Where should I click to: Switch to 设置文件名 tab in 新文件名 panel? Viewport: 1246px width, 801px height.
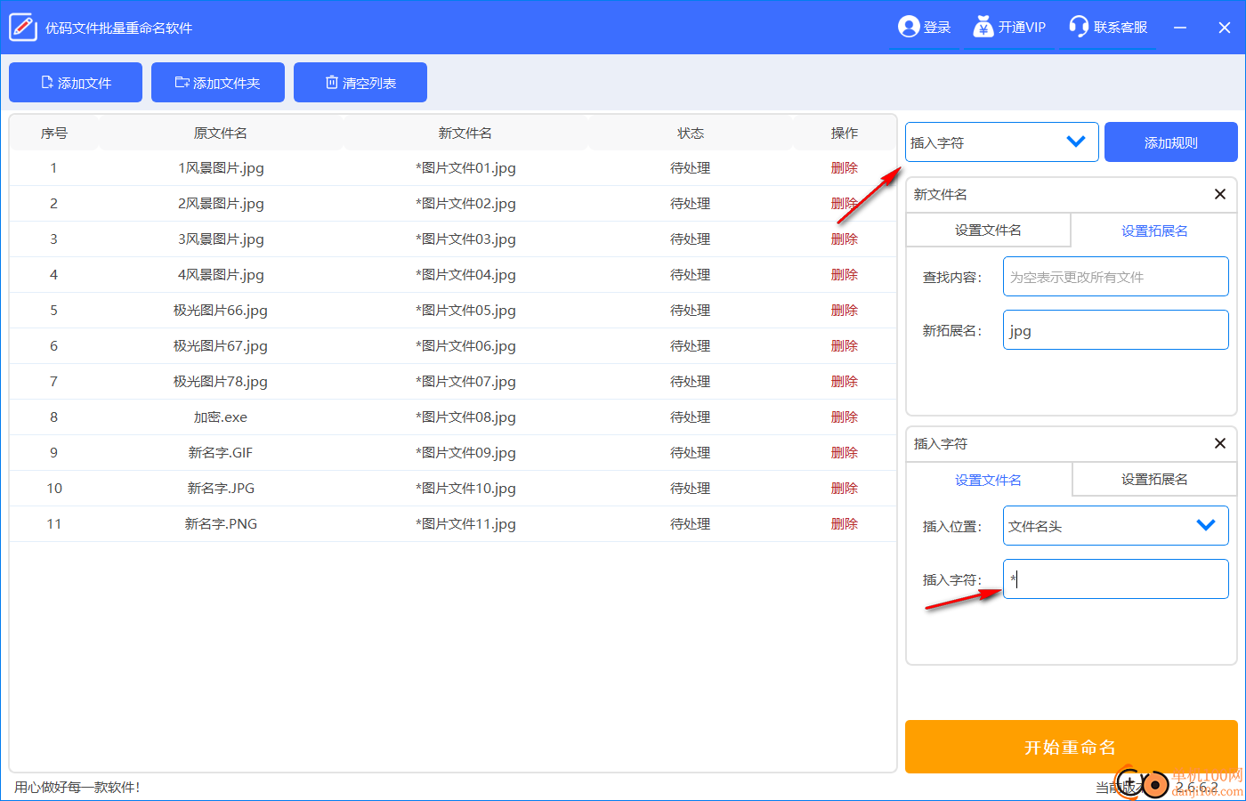pyautogui.click(x=988, y=231)
